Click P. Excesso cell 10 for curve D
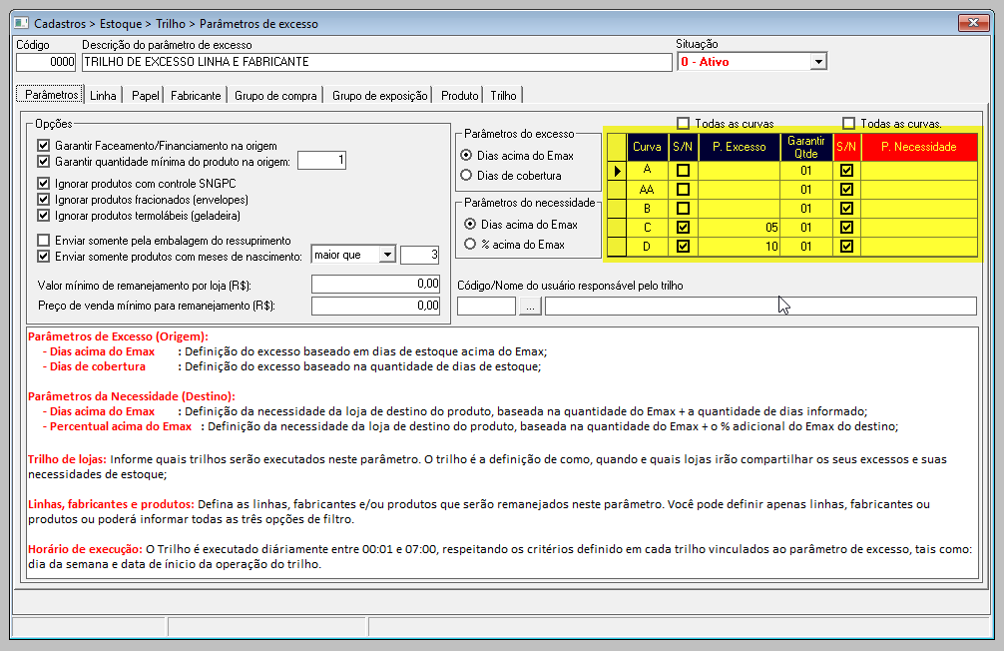This screenshot has height=651, width=1004. [x=740, y=246]
